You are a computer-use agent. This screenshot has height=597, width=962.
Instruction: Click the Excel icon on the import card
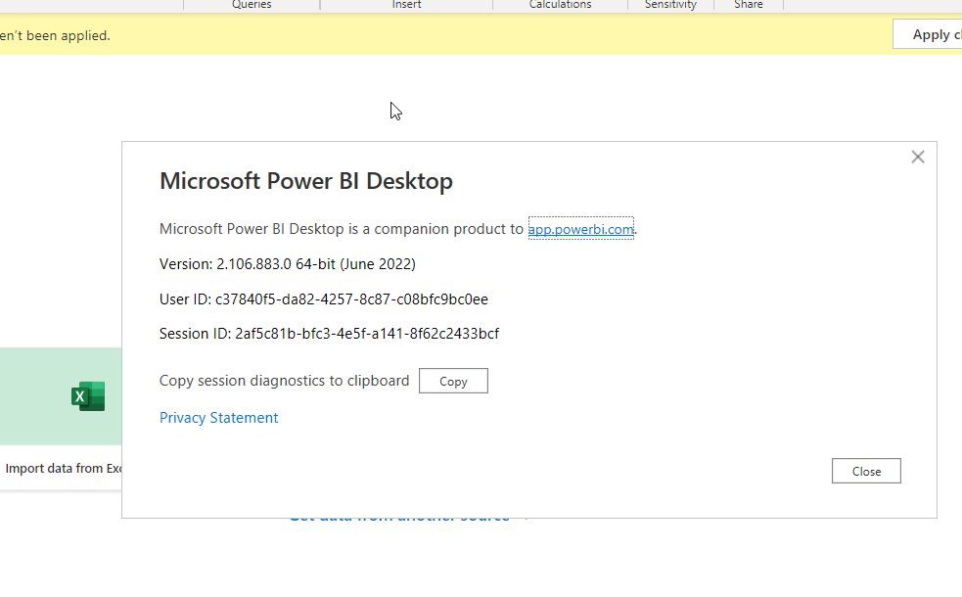88,396
